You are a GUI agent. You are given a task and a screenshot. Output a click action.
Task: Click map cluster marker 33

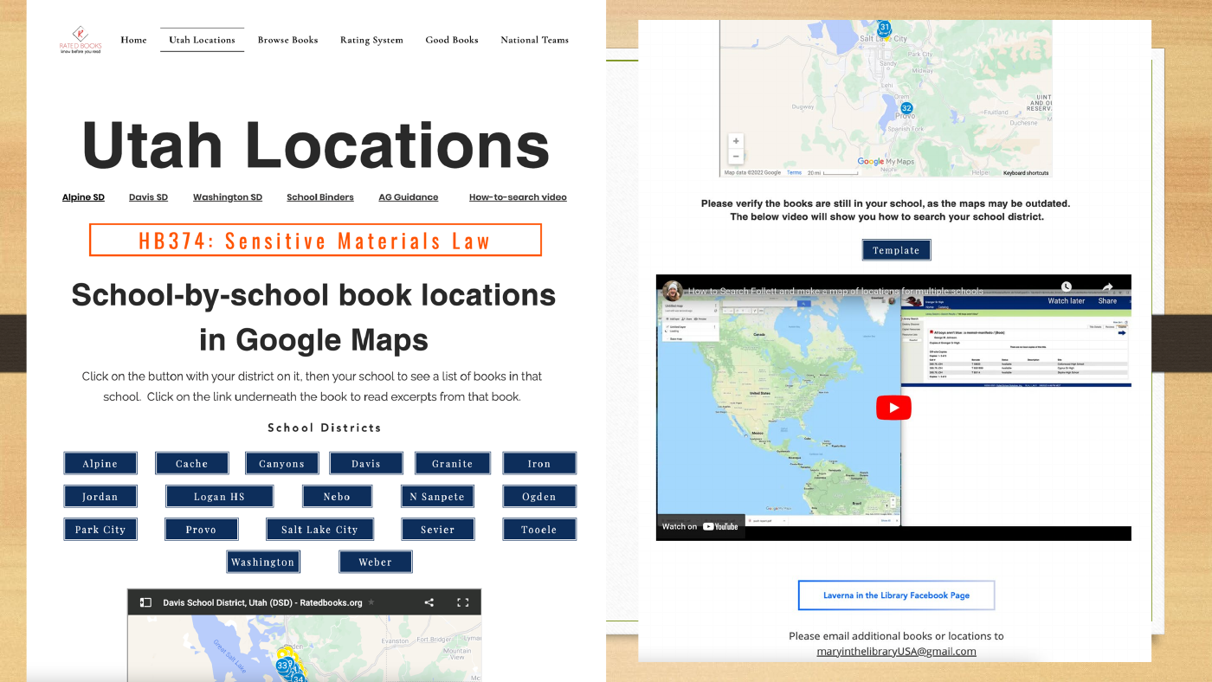coord(283,666)
